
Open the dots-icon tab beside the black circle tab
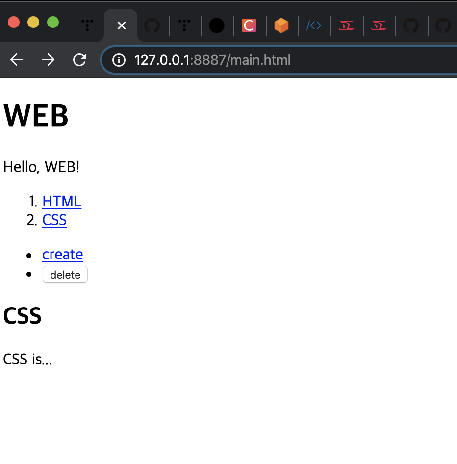click(184, 26)
